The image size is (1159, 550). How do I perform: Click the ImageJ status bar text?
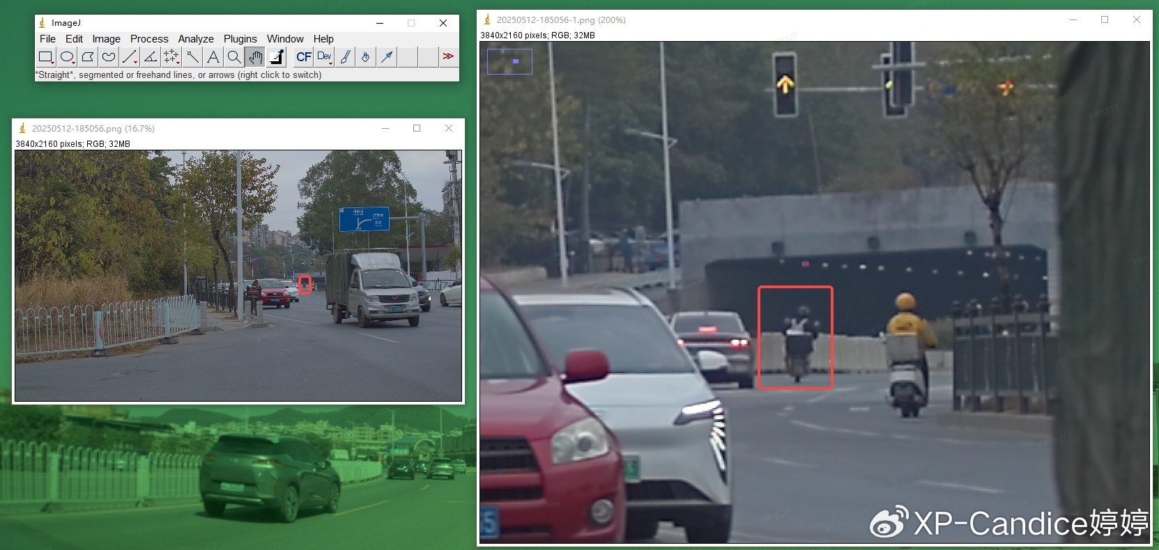tap(178, 75)
